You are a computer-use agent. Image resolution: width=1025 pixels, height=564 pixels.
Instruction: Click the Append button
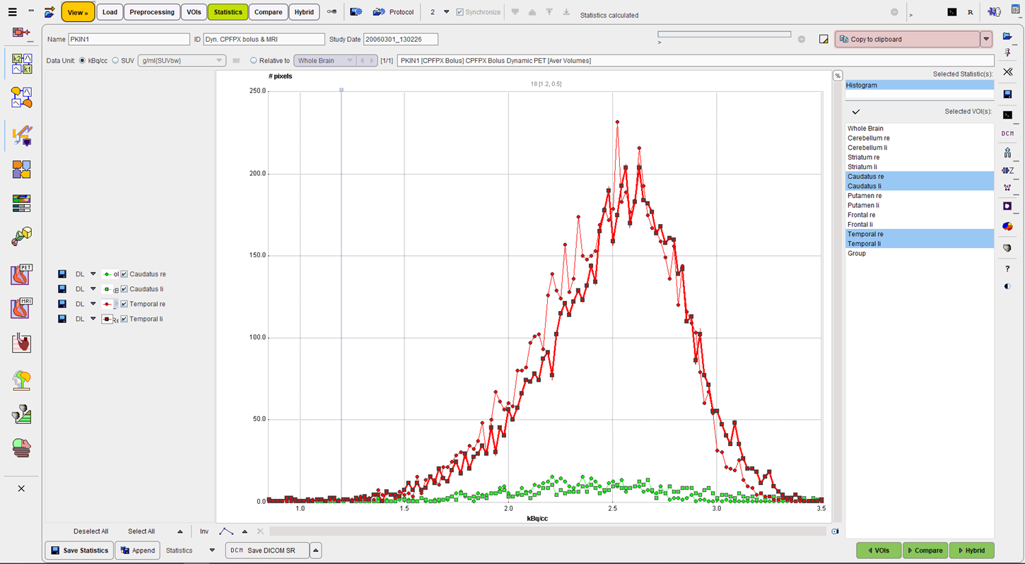(x=136, y=551)
